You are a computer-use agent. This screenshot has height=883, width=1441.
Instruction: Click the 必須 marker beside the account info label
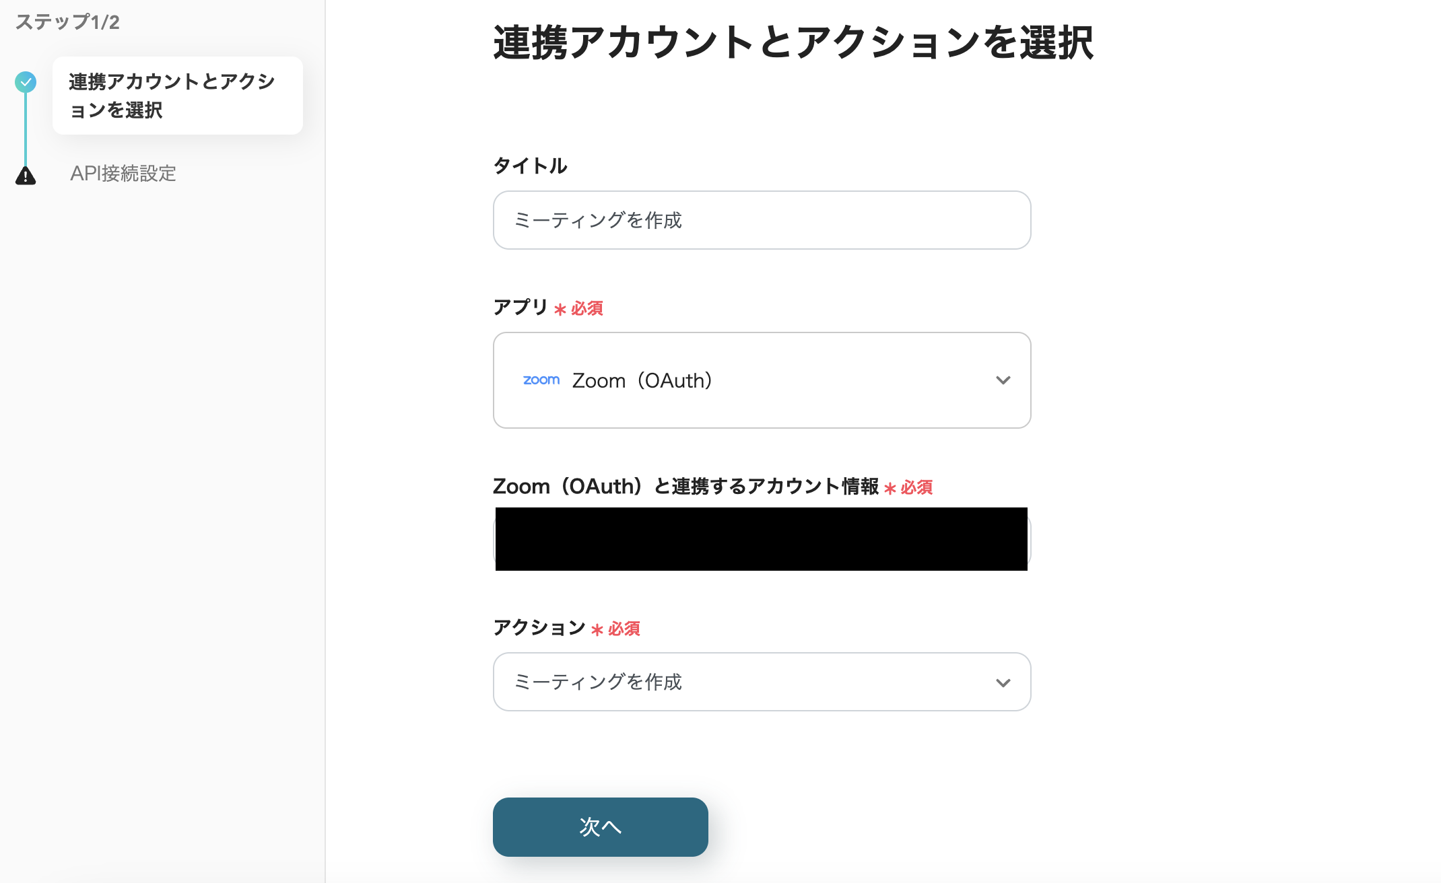click(x=908, y=487)
